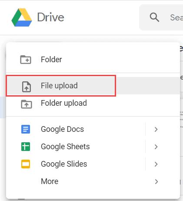
Task: Expand the More submenu arrow
Action: coord(156,181)
